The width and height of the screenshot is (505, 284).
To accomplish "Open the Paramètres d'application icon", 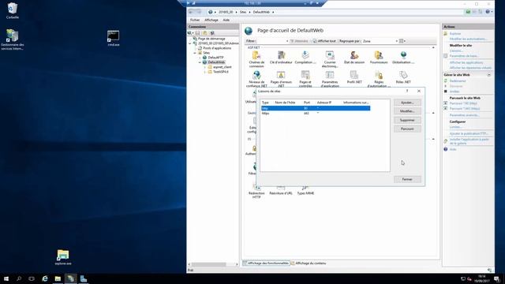I will click(x=330, y=79).
